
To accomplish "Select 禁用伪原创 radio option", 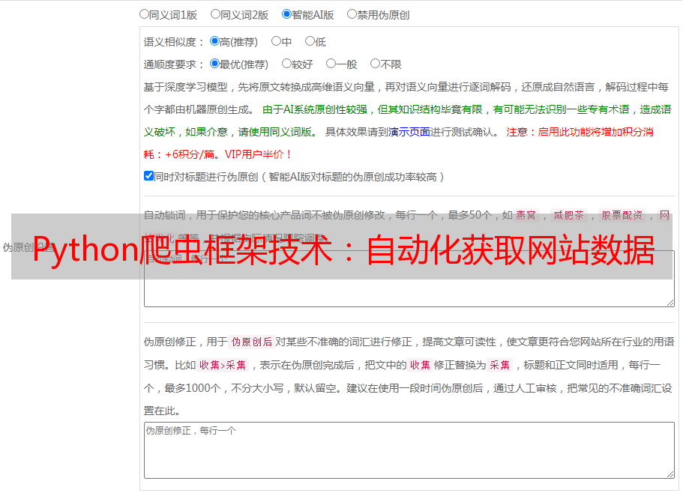I will coord(352,14).
